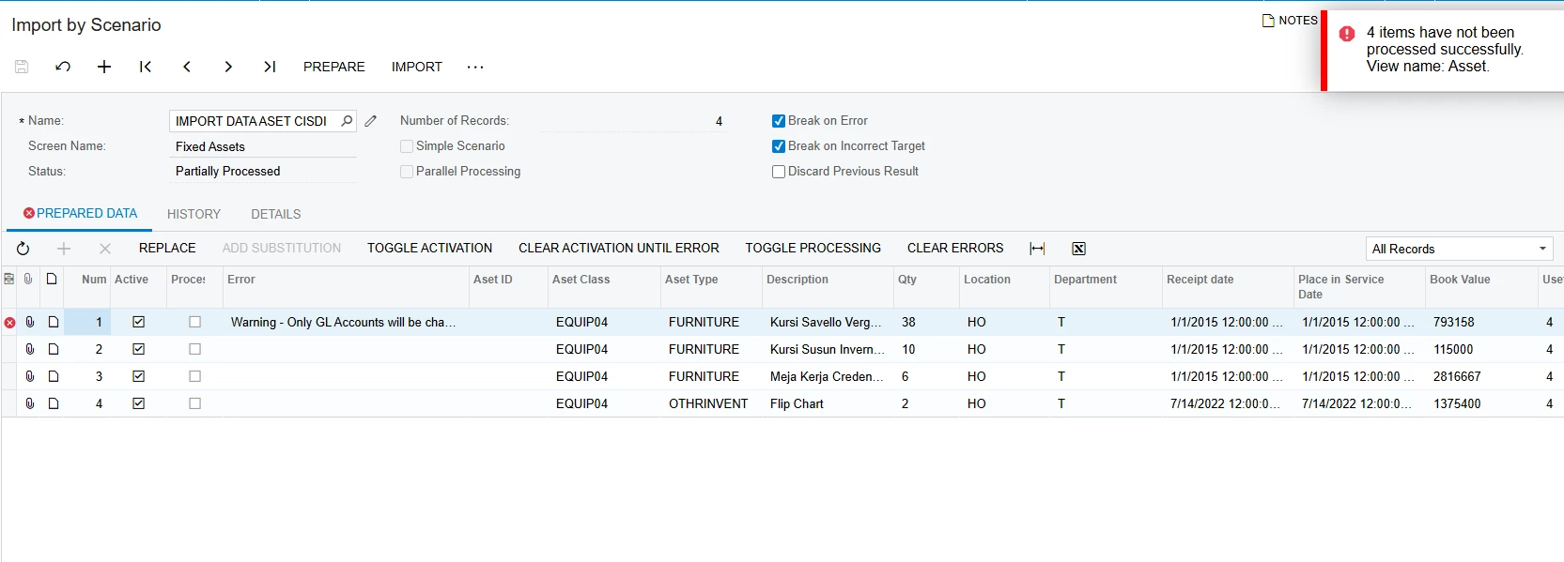Select the Flip Chart description cell
The height and width of the screenshot is (562, 1564).
coord(828,403)
